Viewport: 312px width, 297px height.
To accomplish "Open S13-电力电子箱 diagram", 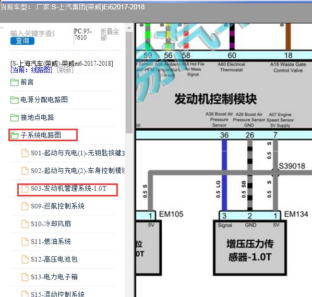I will (54, 277).
